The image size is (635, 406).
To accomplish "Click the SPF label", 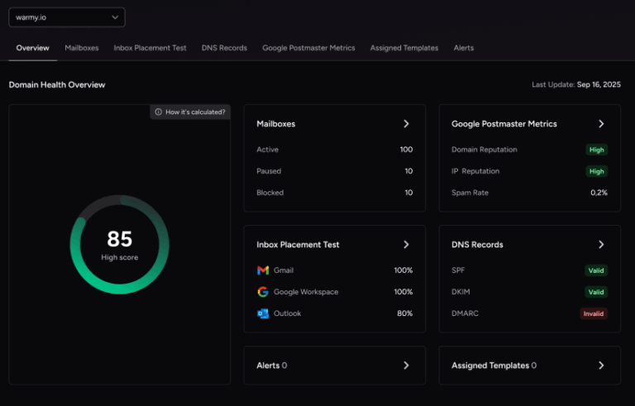I will coord(458,270).
